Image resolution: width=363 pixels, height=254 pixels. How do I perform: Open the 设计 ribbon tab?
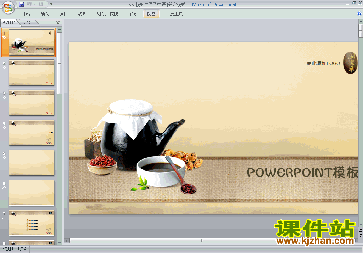[63, 14]
